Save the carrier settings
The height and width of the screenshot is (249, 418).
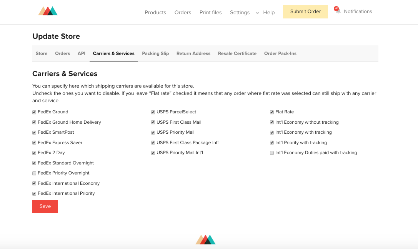[x=45, y=206]
